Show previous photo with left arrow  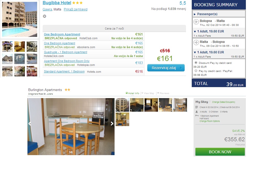point(30,123)
